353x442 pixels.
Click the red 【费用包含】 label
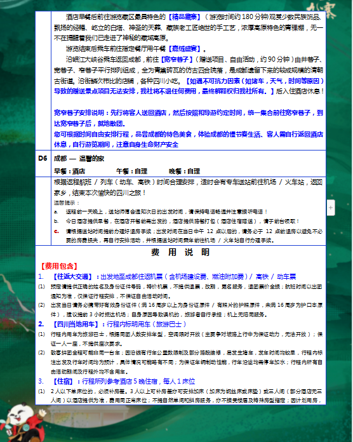click(x=59, y=266)
